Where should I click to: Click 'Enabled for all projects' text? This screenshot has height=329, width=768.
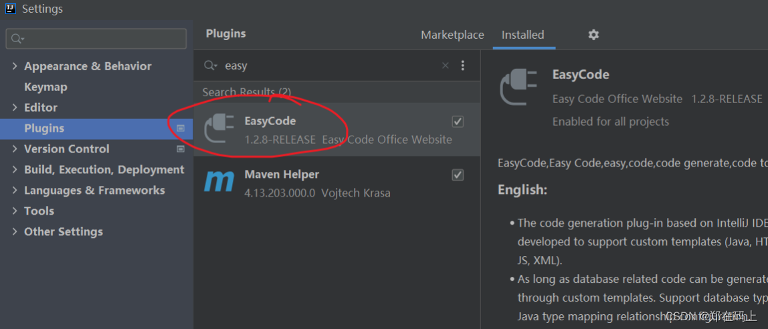pyautogui.click(x=611, y=122)
